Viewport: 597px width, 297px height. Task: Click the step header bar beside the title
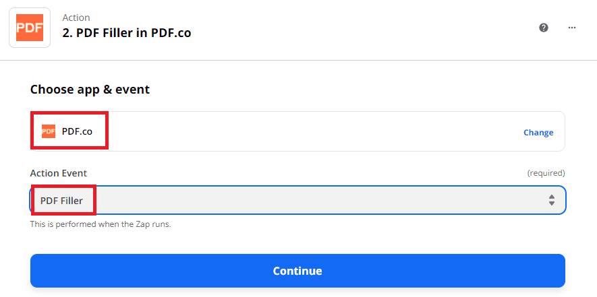point(364,30)
